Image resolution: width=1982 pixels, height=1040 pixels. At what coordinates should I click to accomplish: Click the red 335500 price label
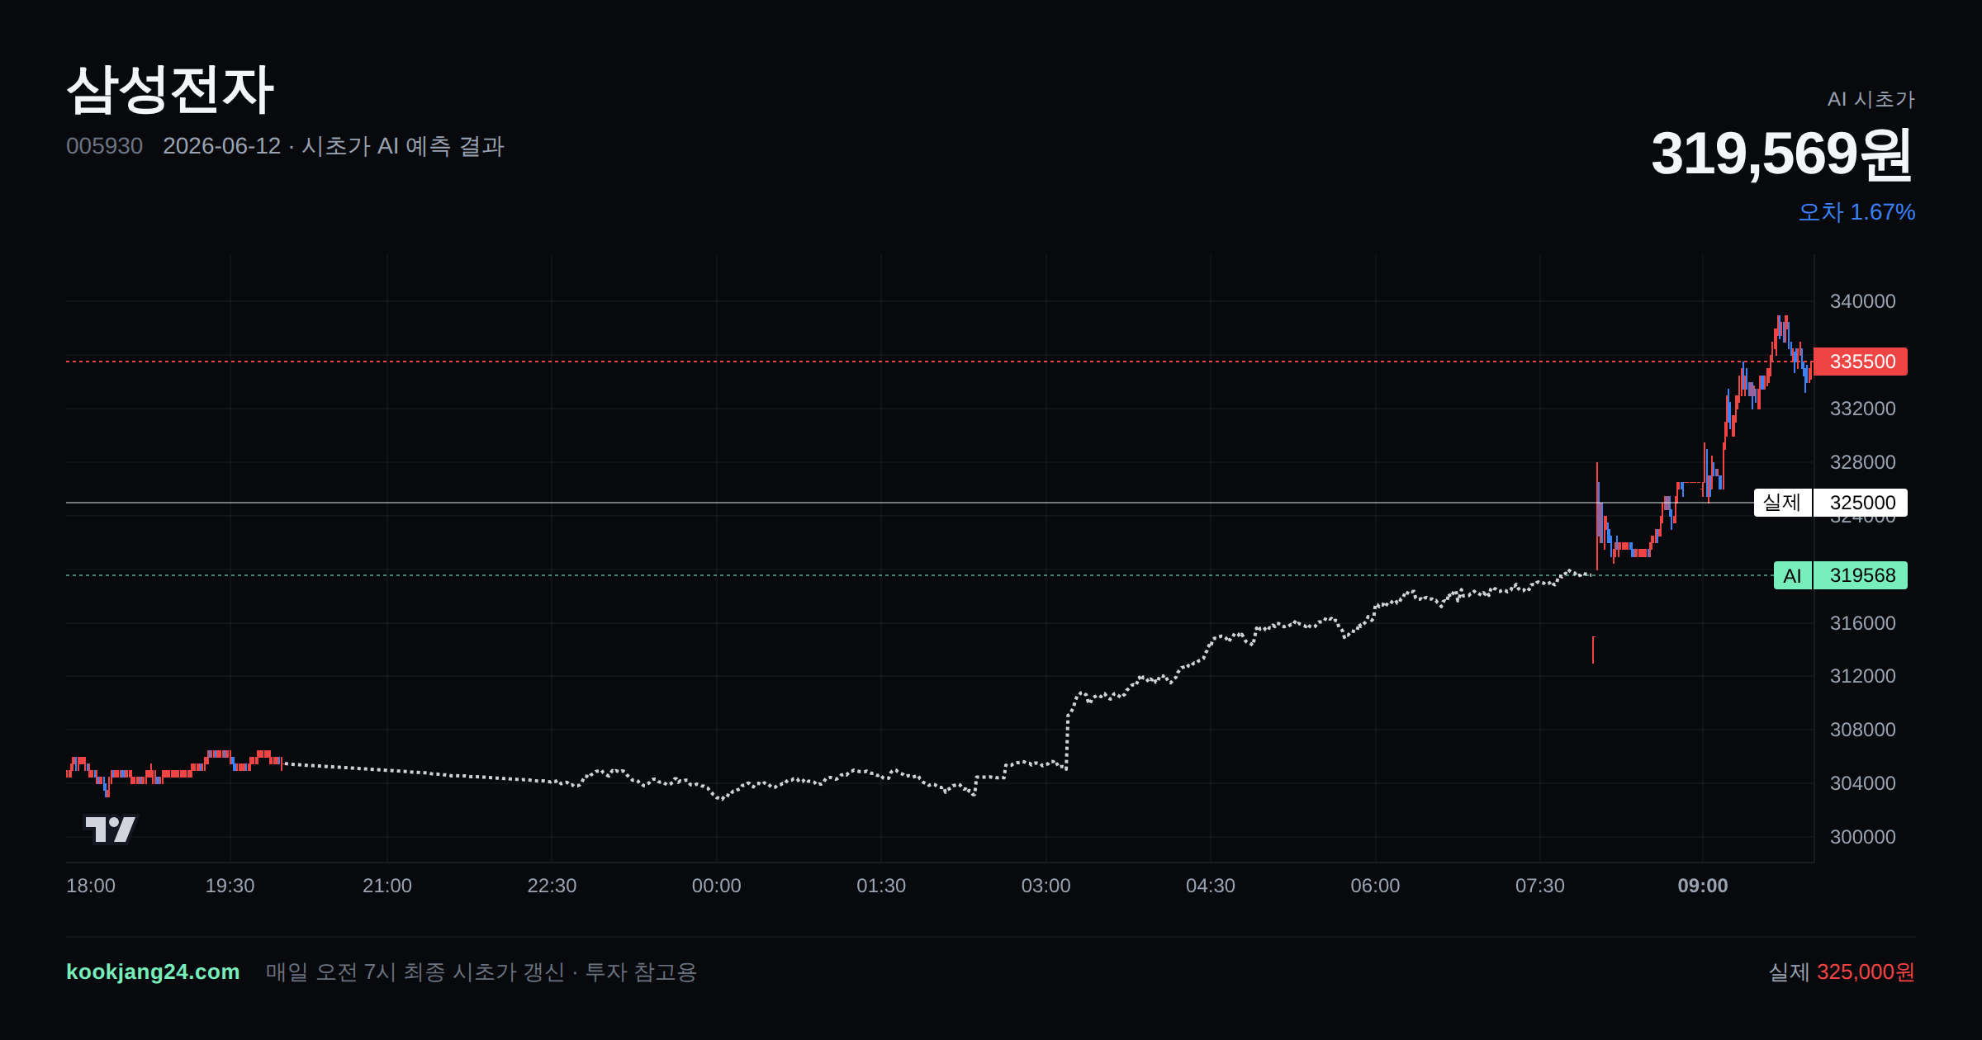click(1861, 362)
